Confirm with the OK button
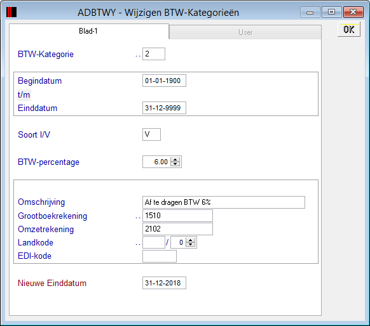Viewport: 370px width, 326px height. 349,29
